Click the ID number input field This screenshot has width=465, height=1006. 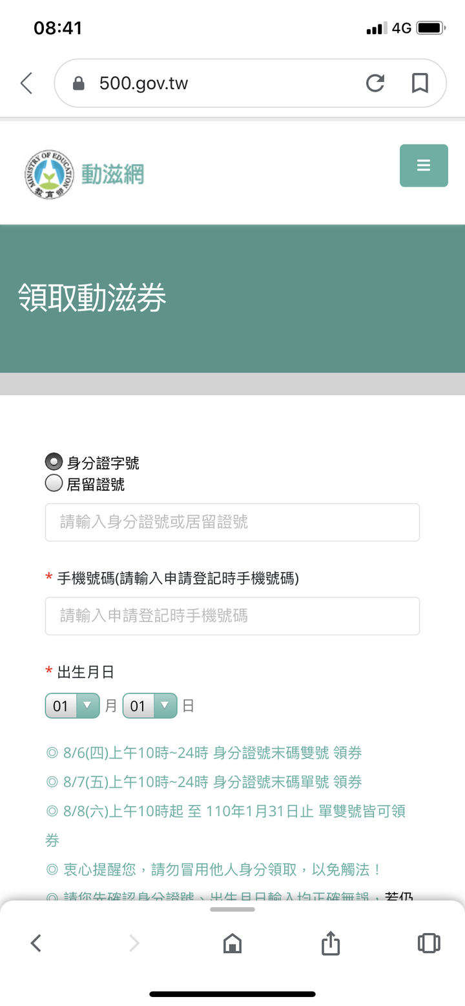pos(232,522)
